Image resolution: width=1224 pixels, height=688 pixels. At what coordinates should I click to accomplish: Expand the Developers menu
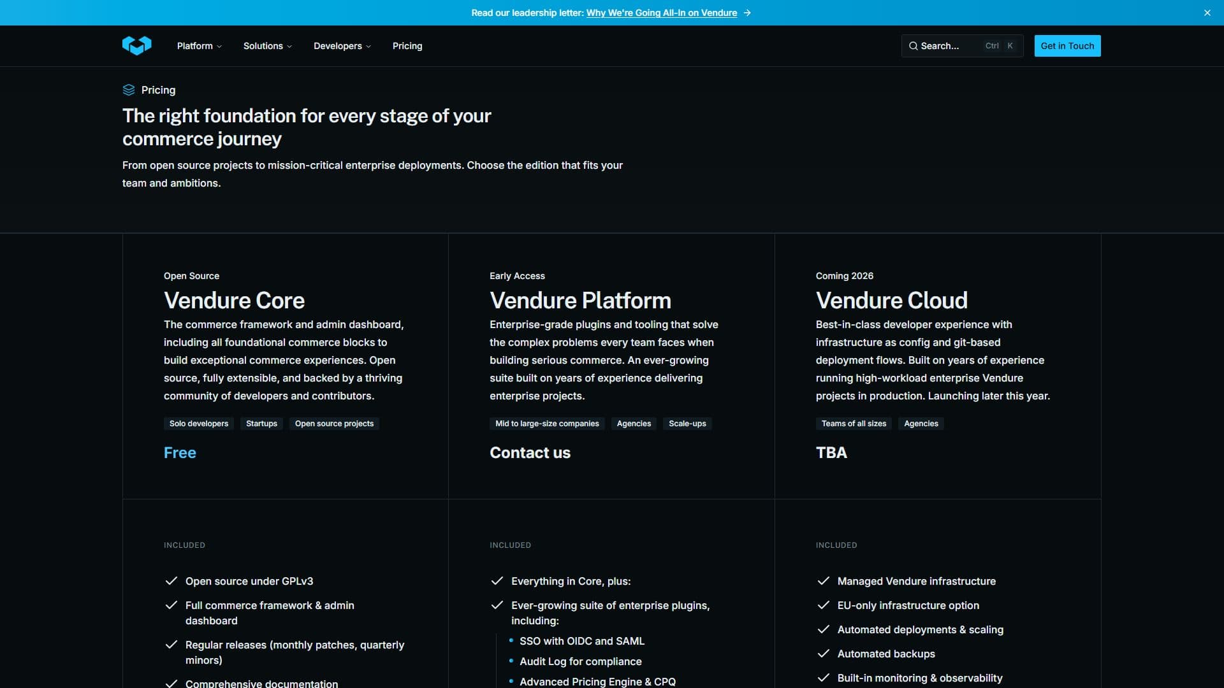[342, 46]
